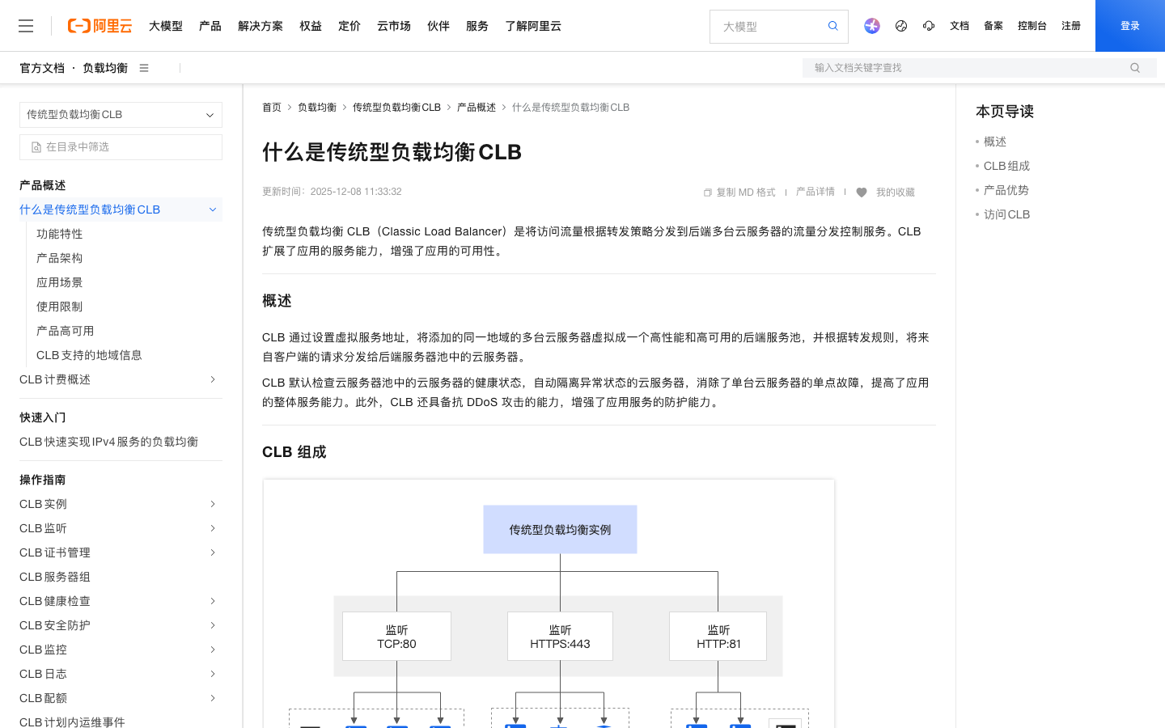Expand the CLB计费概述 section
The image size is (1165, 728).
[x=213, y=379]
